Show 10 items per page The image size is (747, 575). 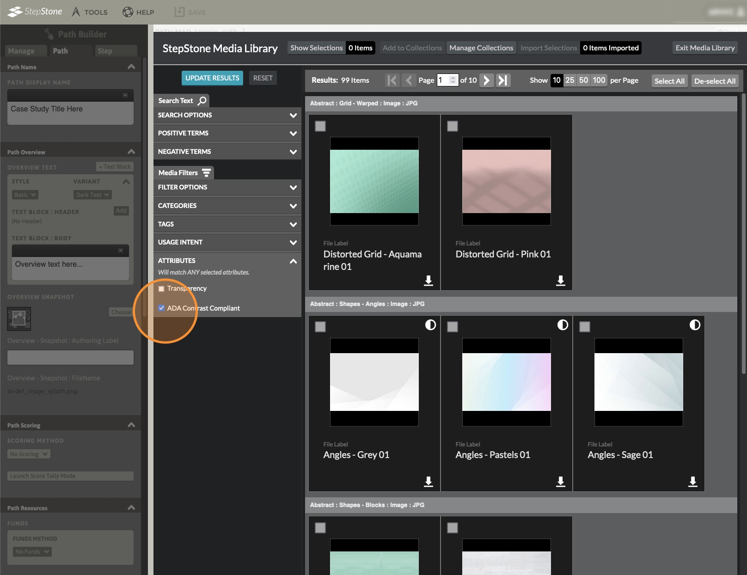coord(557,80)
